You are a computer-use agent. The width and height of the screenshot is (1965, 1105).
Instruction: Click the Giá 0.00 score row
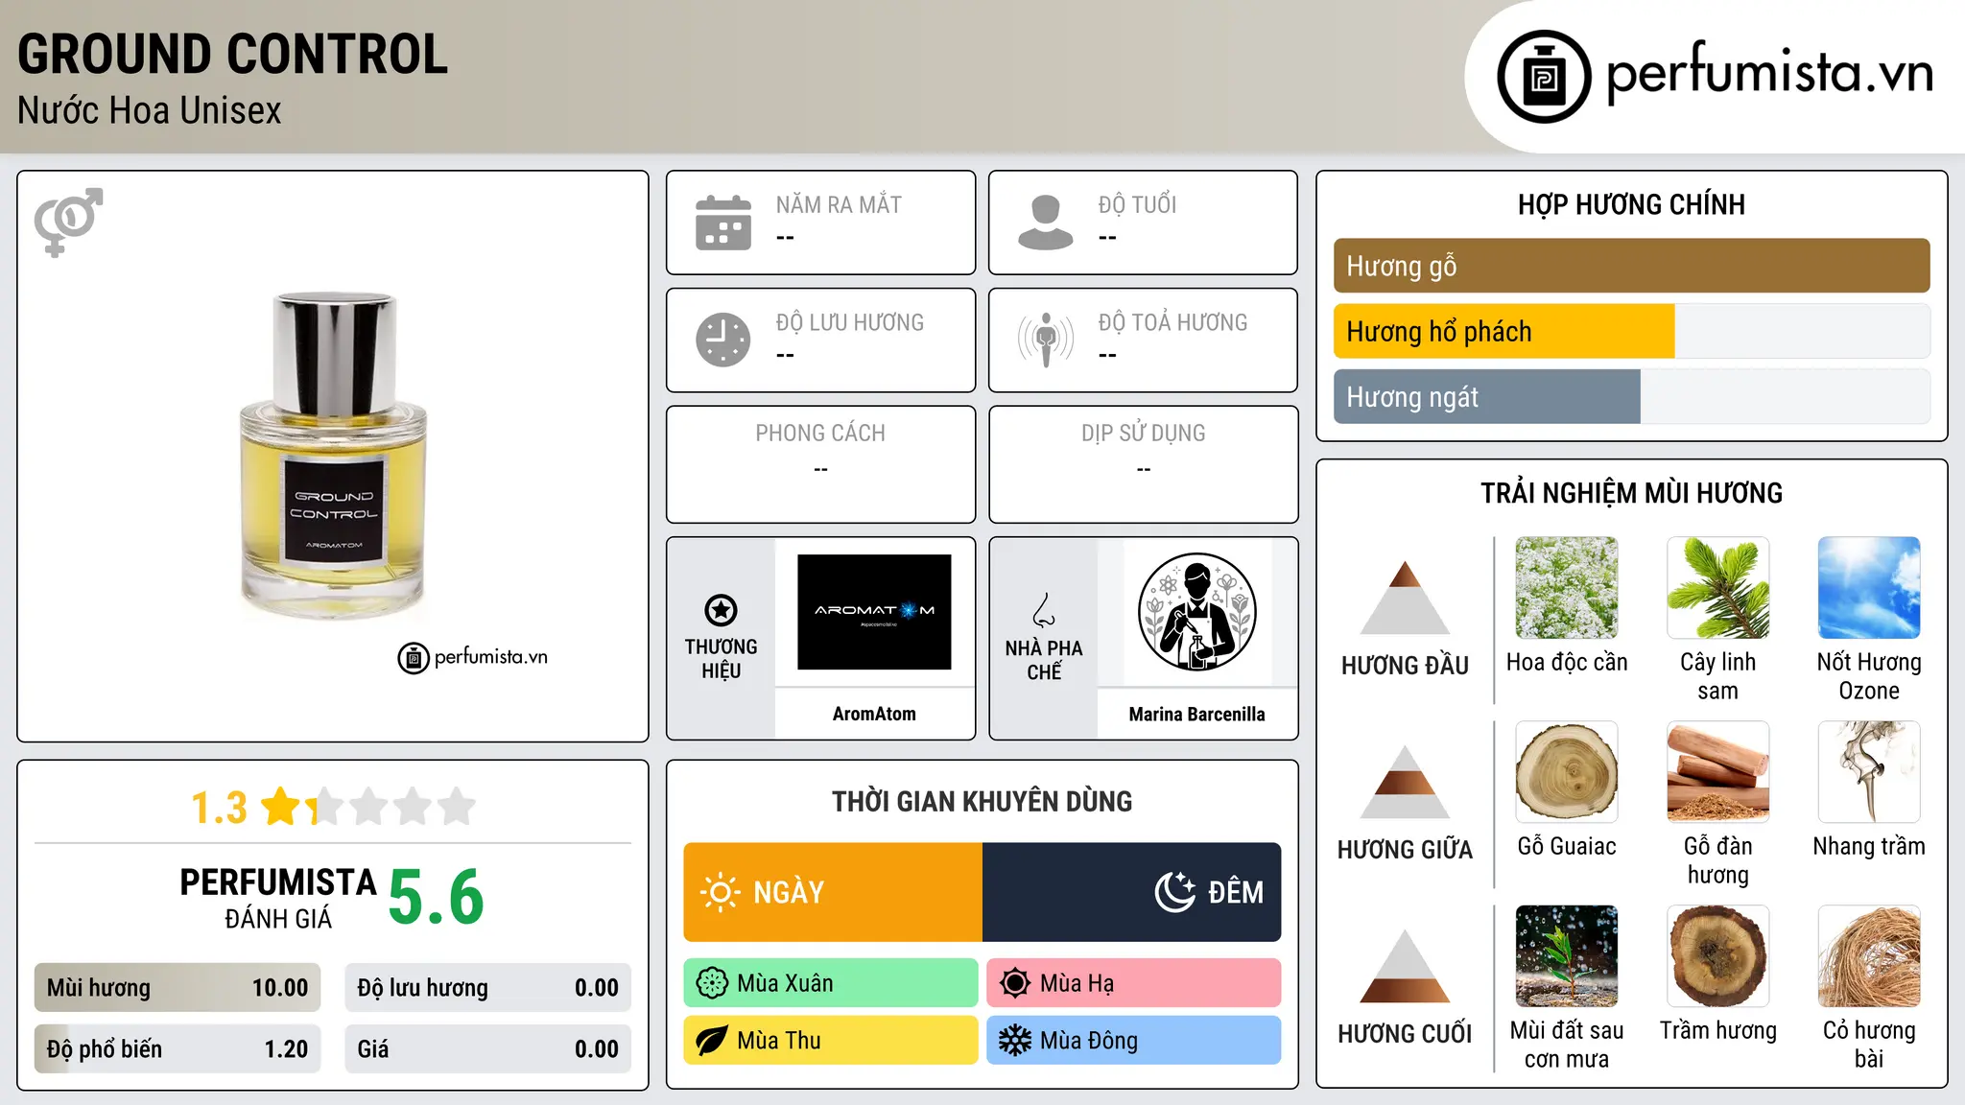tap(487, 1048)
